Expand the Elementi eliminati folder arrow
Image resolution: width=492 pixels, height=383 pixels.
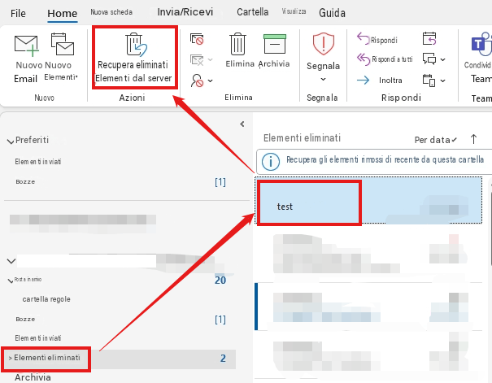(10, 358)
